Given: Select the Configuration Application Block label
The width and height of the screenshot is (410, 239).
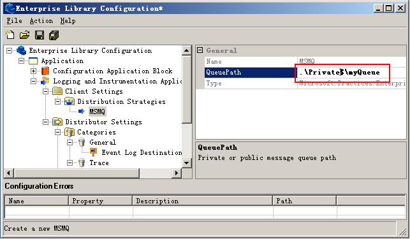Looking at the screenshot, I should coord(113,71).
